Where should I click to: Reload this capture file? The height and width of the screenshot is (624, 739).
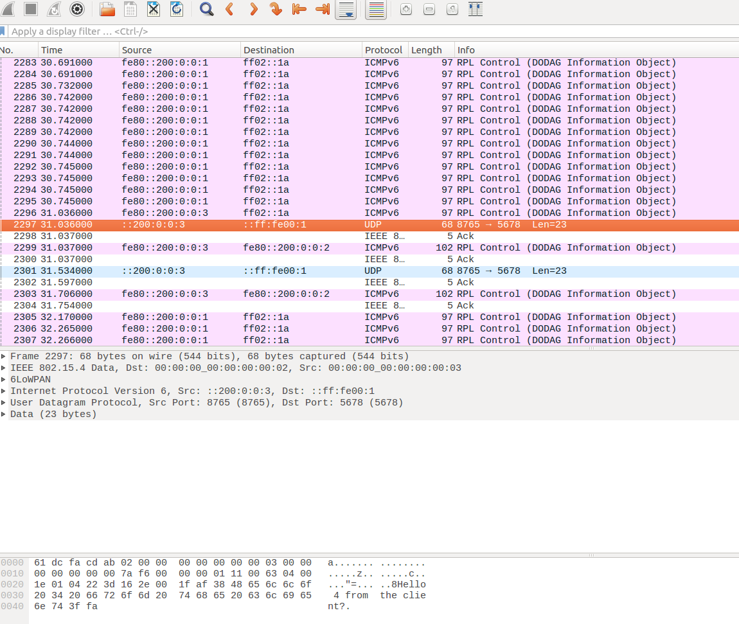click(x=177, y=8)
